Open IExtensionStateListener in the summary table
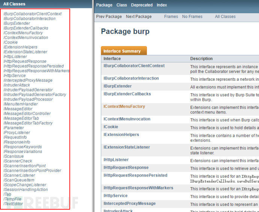The height and width of the screenshot is (212, 259). click(x=127, y=147)
